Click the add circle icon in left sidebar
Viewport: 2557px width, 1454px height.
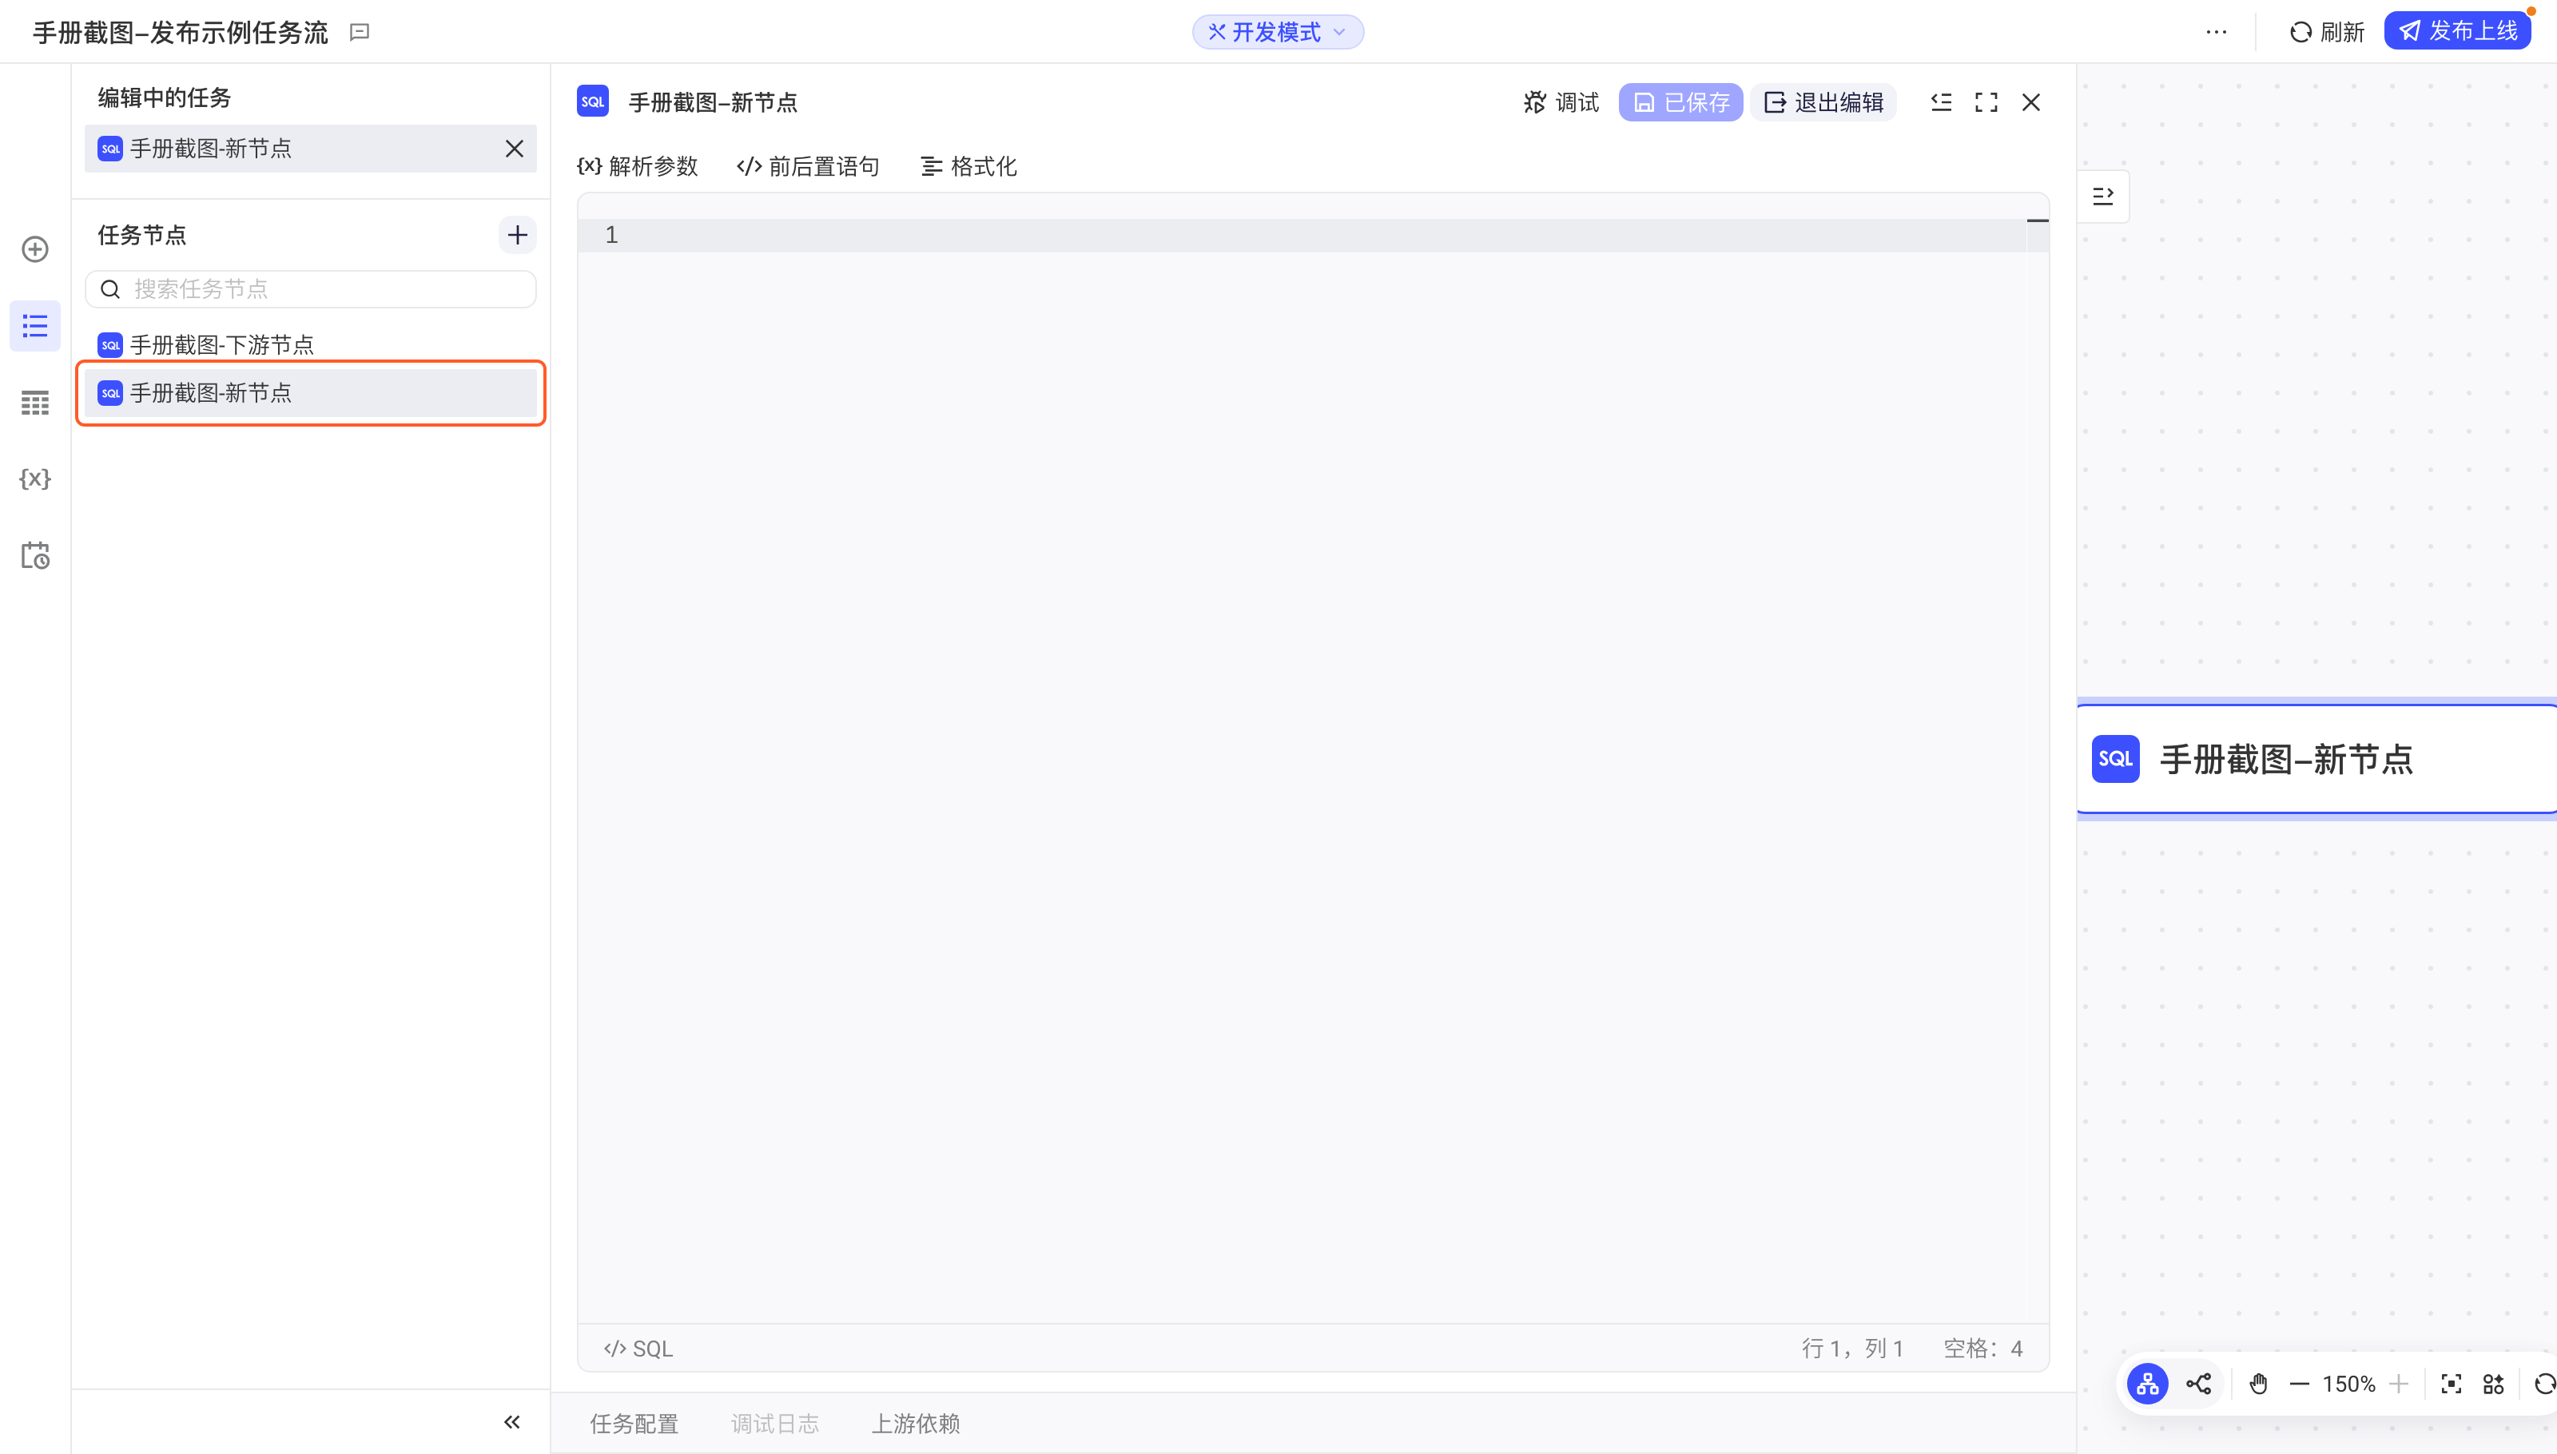(35, 248)
